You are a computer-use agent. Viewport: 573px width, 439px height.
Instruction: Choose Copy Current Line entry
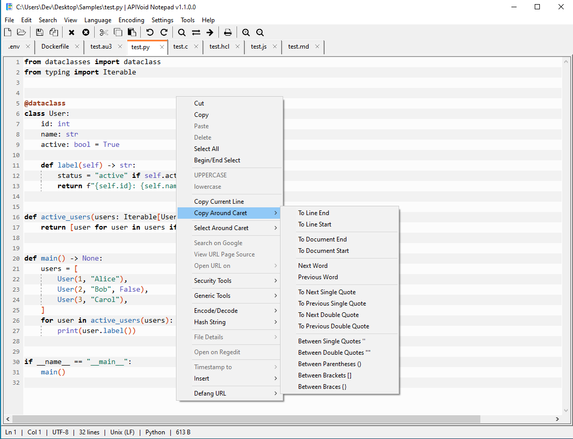pyautogui.click(x=229, y=202)
